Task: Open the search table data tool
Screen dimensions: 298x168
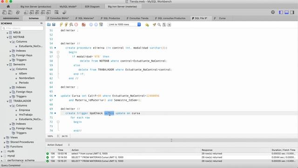Action: click(x=56, y=13)
